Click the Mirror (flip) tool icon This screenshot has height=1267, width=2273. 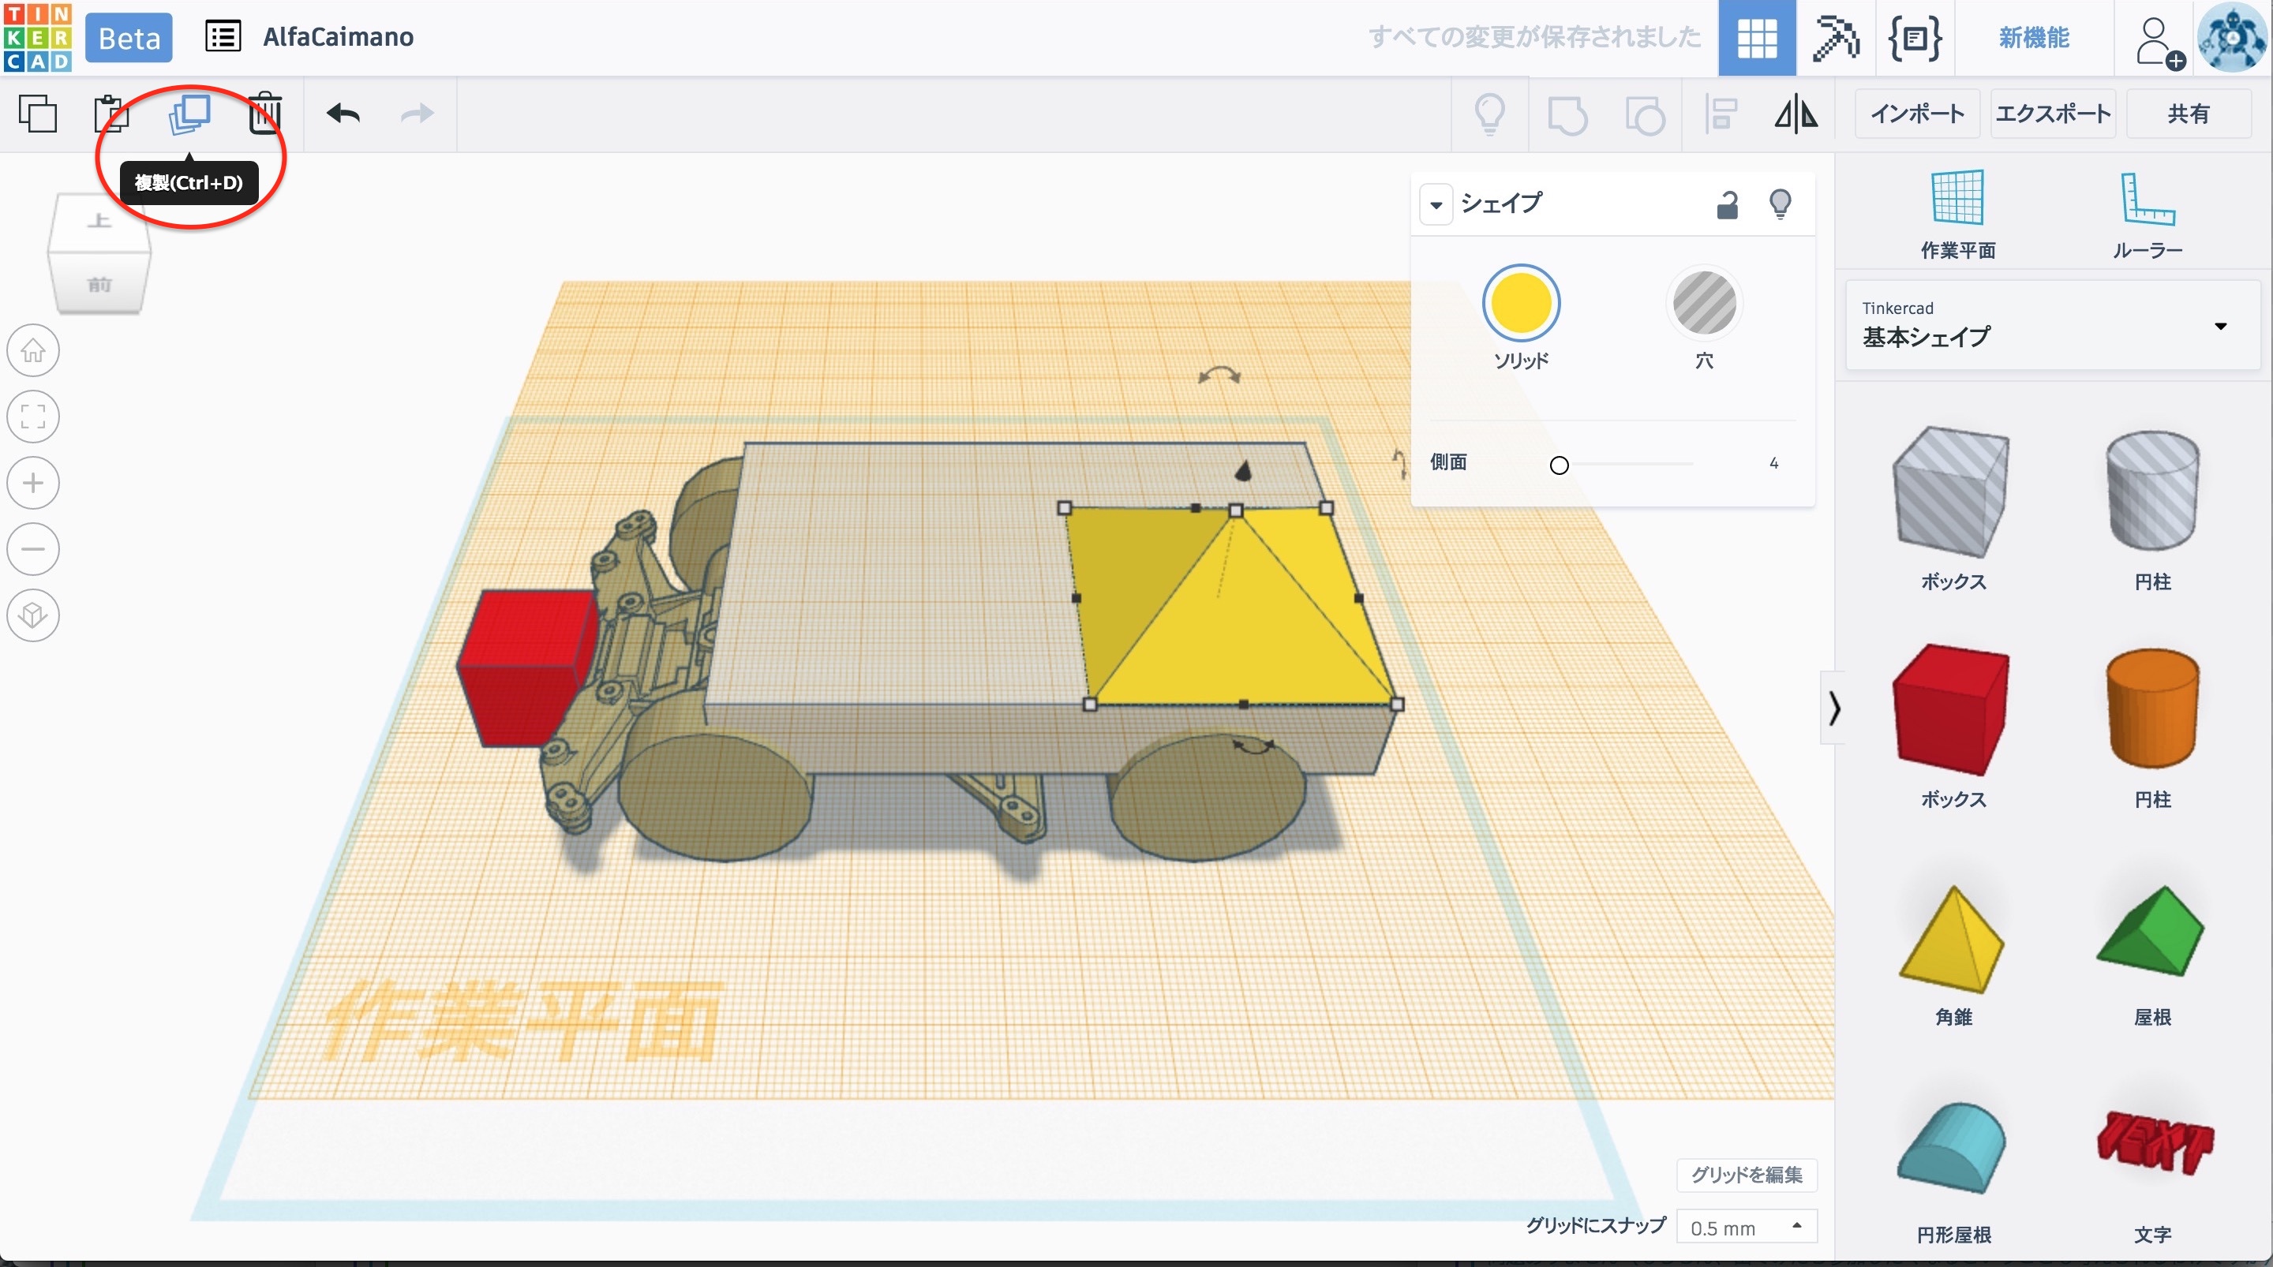(x=1796, y=114)
